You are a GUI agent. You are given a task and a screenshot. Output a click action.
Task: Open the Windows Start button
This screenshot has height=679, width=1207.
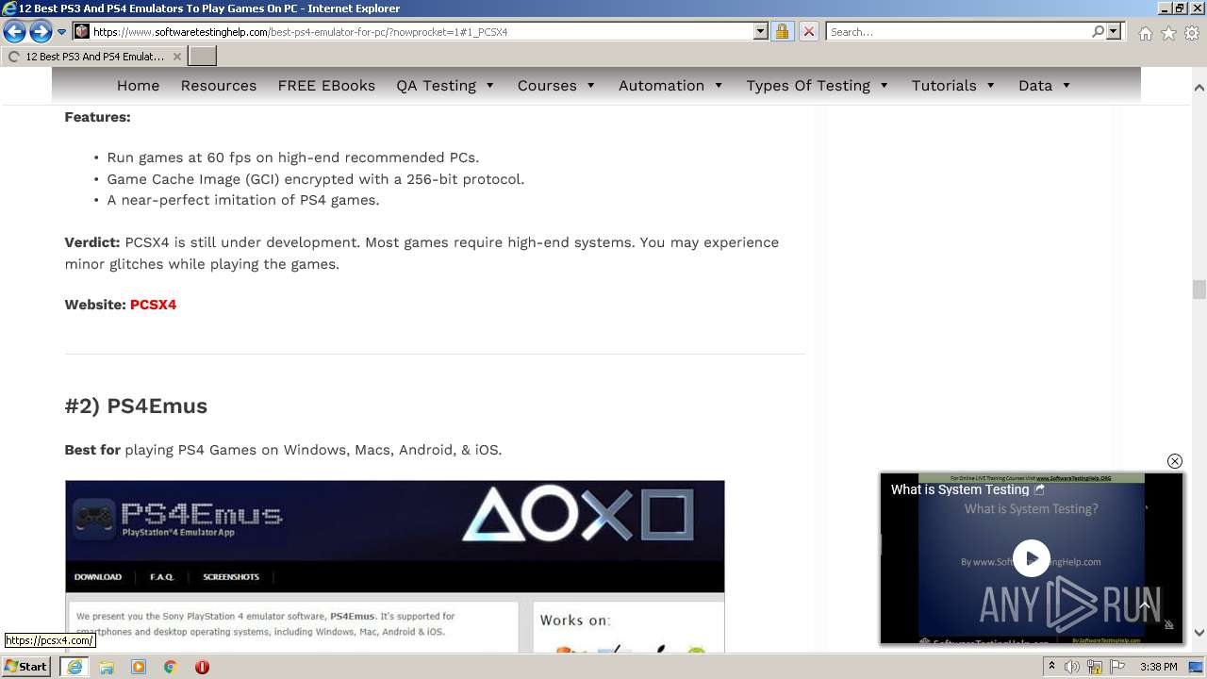coord(26,667)
